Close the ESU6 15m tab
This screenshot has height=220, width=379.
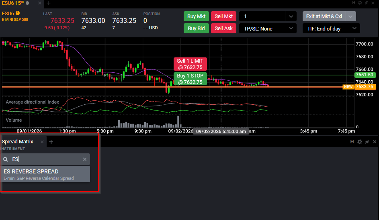tap(40, 3)
